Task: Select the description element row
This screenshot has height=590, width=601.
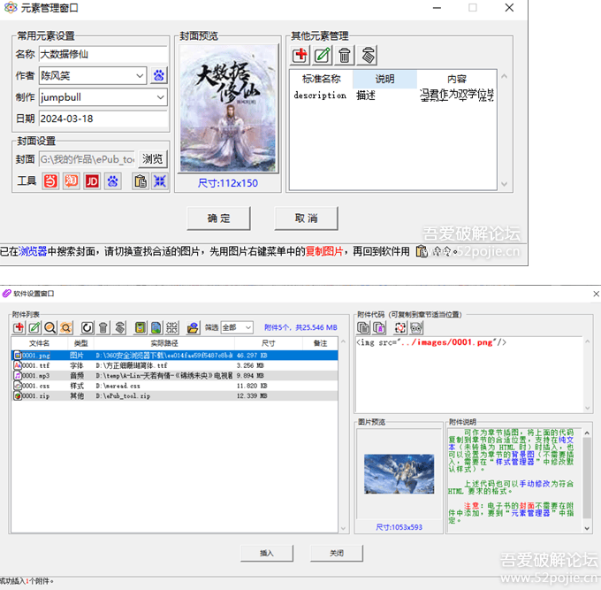Action: coord(393,96)
